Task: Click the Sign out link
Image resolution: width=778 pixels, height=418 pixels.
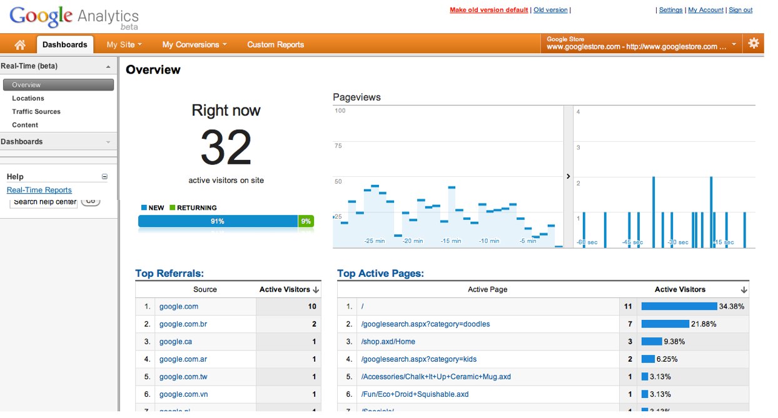Action: click(740, 10)
